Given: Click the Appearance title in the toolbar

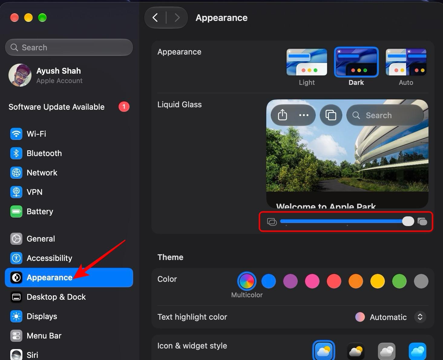Looking at the screenshot, I should (221, 18).
